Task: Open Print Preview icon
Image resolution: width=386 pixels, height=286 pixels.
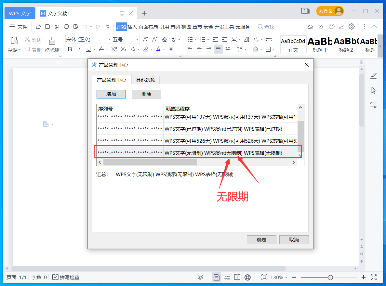Action: point(76,27)
